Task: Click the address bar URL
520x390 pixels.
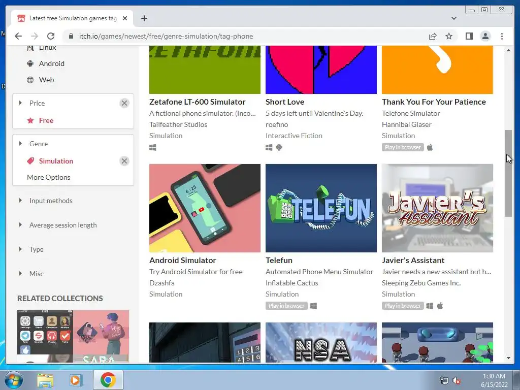Action: 166,36
